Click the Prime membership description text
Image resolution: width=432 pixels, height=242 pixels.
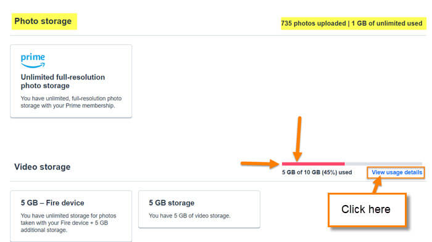coord(71,102)
